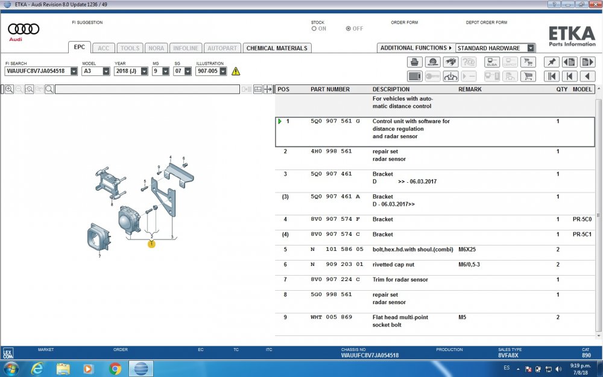Screen dimensions: 603x377
Task: Open the SG 07 dropdown
Action: [x=188, y=71]
